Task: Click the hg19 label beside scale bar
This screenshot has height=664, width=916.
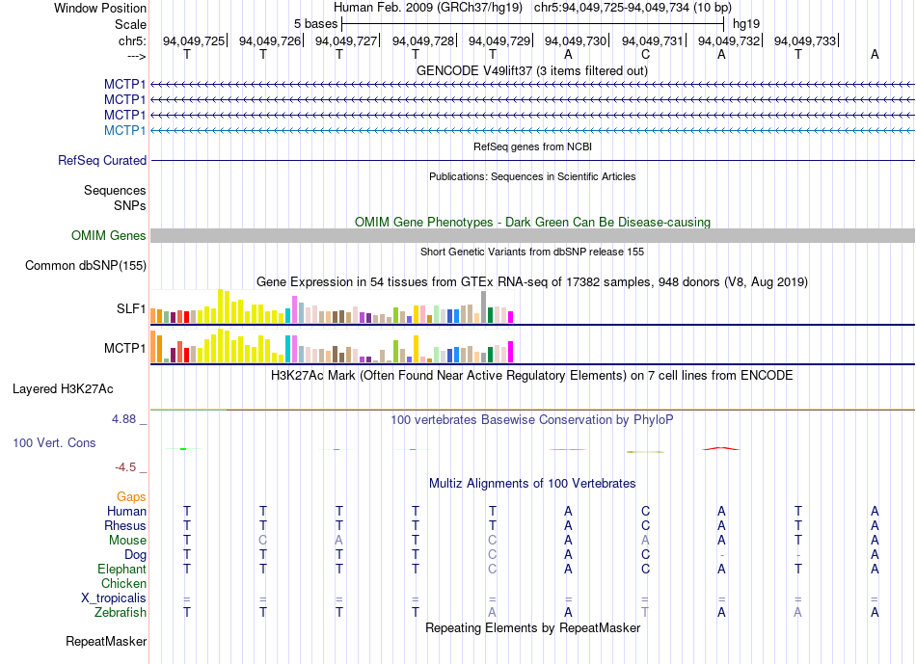Action: coord(746,24)
